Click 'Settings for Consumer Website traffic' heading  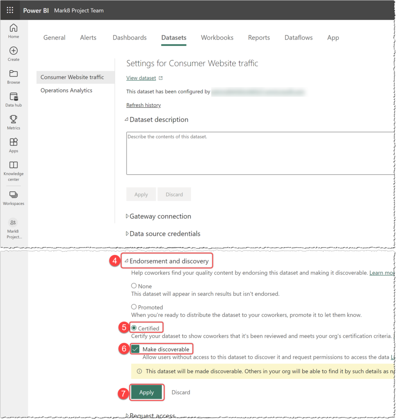[192, 63]
